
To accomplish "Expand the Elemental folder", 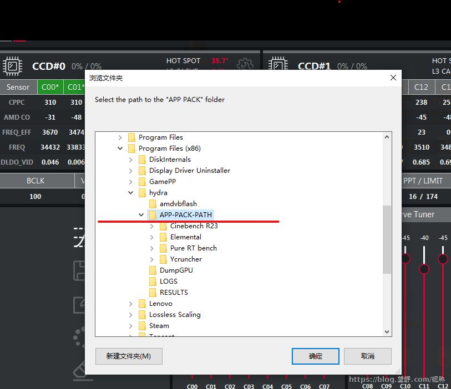I will click(x=152, y=237).
